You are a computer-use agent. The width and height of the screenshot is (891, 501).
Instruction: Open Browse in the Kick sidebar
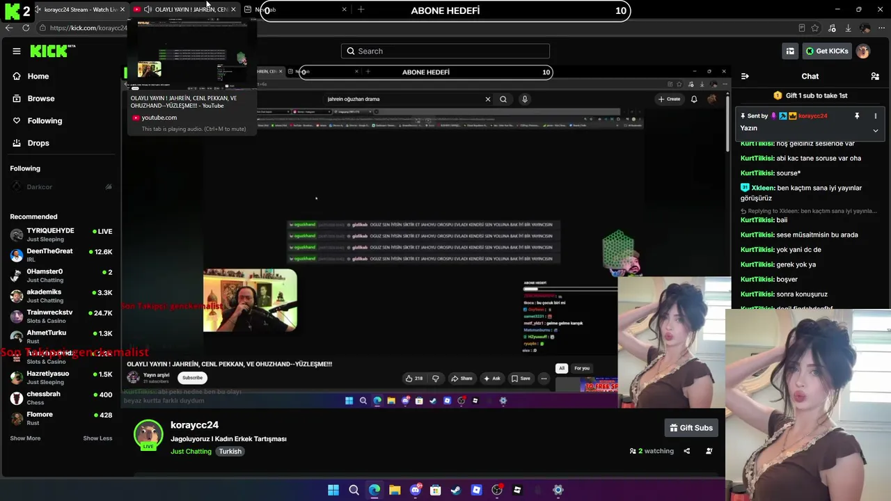click(40, 99)
